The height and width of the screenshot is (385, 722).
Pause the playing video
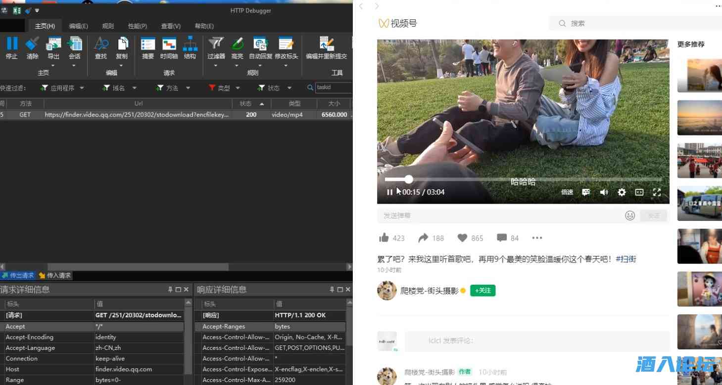coord(390,192)
